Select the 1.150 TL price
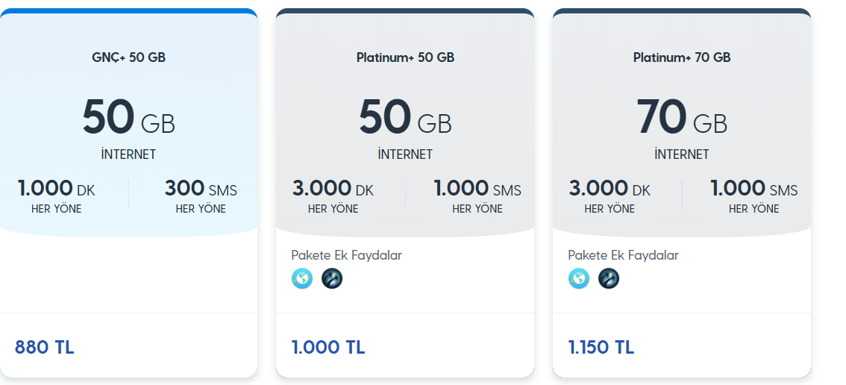Viewport: 846px width, 385px height. [601, 347]
